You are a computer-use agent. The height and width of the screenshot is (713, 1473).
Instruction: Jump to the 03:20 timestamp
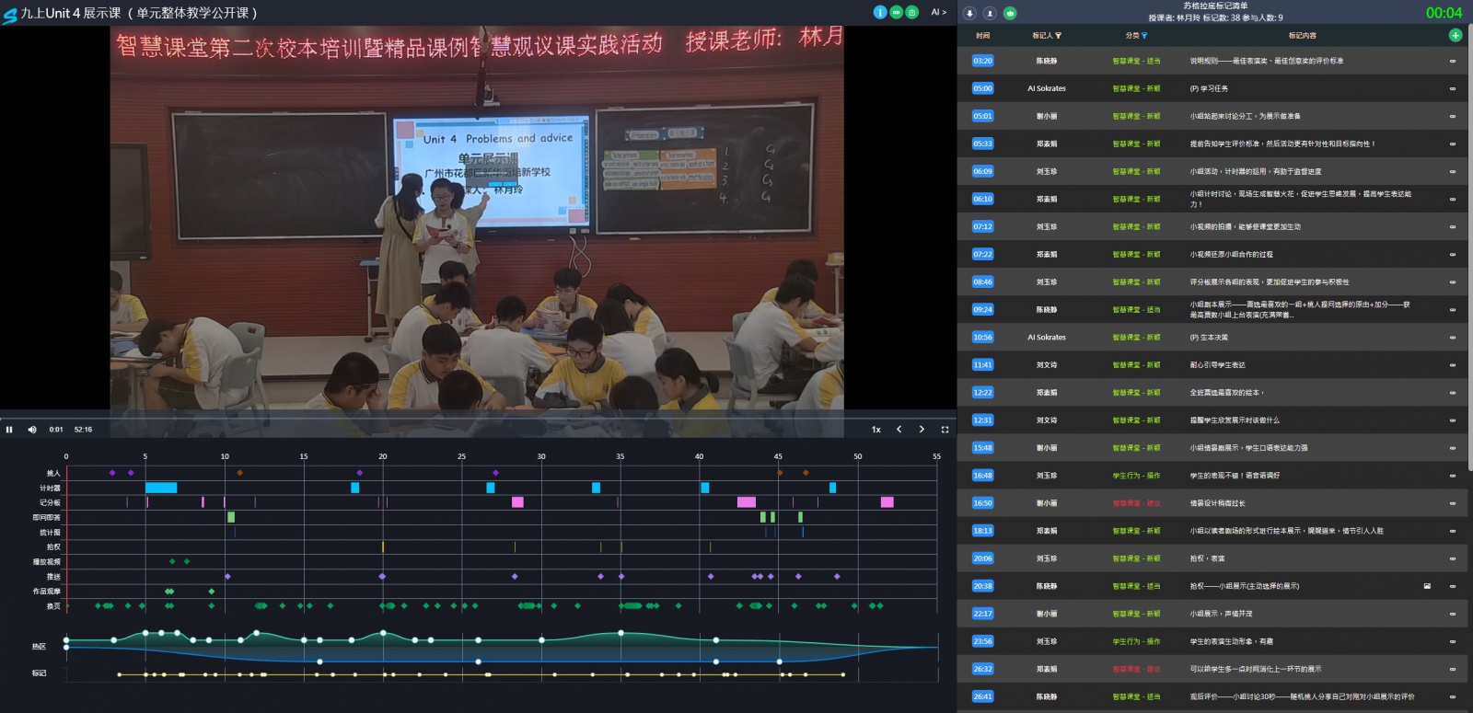982,61
